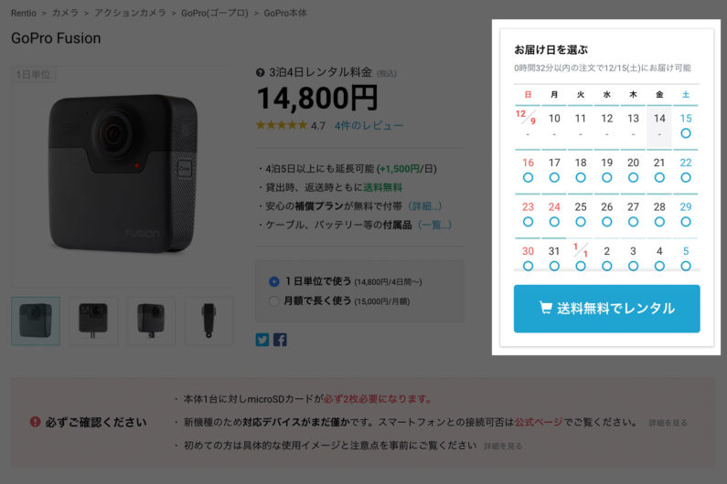Select 1日単位で使う radio option
The width and height of the screenshot is (727, 484).
tap(274, 281)
